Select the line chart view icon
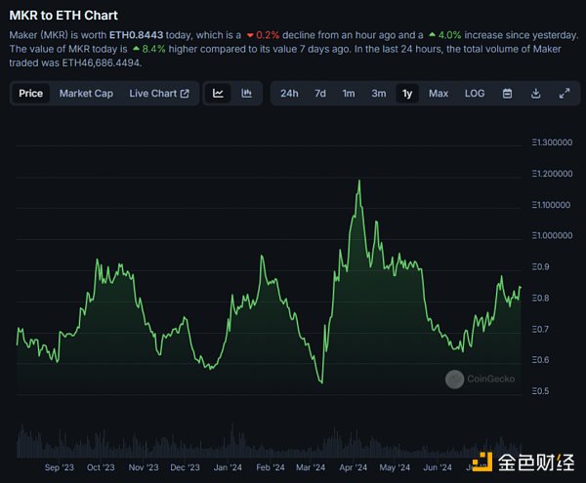586x483 pixels. tap(219, 94)
